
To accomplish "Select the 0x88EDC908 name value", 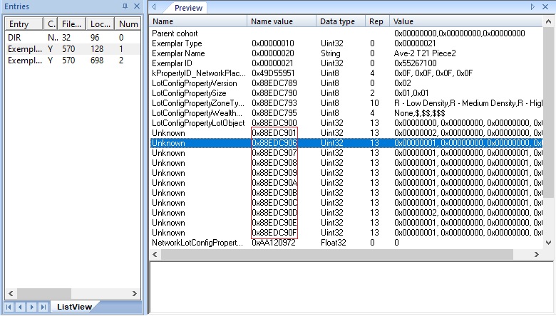I will tap(274, 163).
